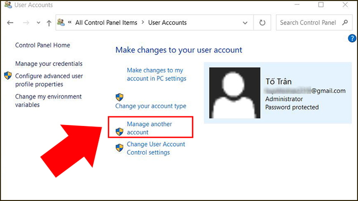Go up one folder level
Viewport: 358px width, 201px height.
pyautogui.click(x=49, y=23)
